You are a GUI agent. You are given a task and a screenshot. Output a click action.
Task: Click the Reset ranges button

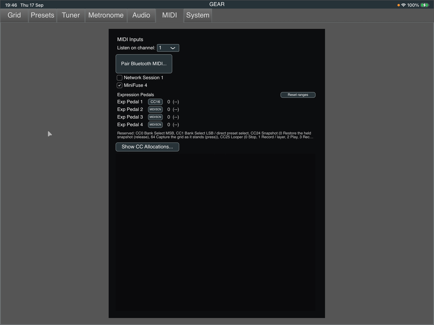click(298, 95)
